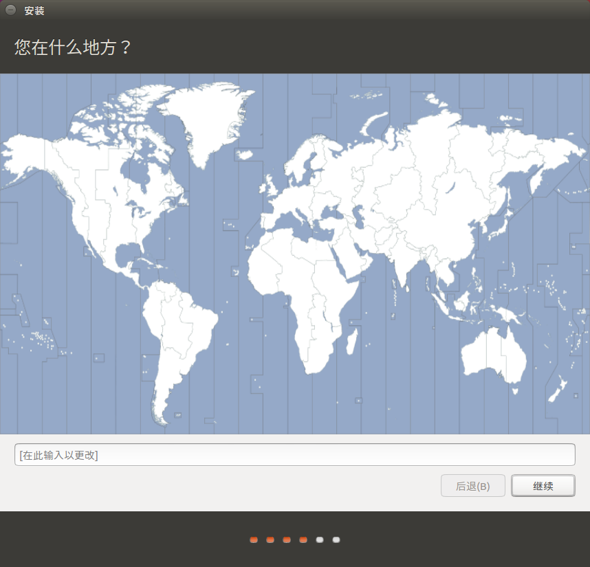Click the 安装 installer title bar

point(34,10)
